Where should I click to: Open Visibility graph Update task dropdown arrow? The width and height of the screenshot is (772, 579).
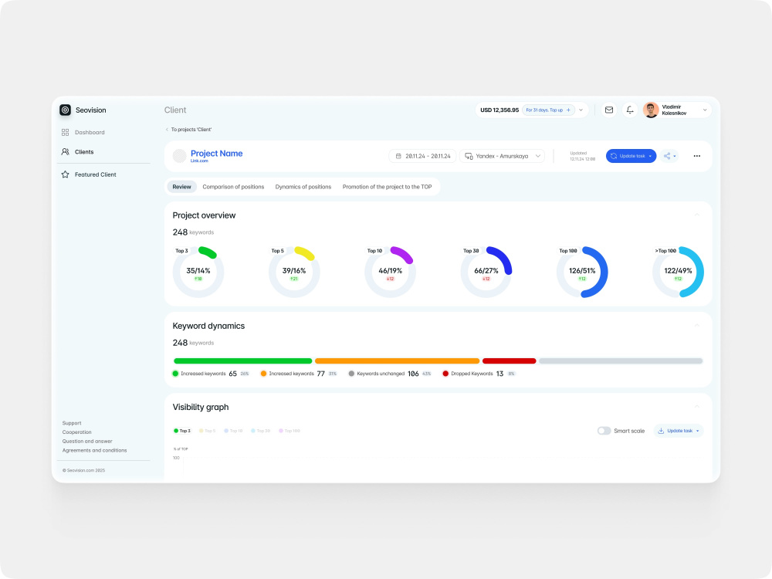pyautogui.click(x=698, y=431)
